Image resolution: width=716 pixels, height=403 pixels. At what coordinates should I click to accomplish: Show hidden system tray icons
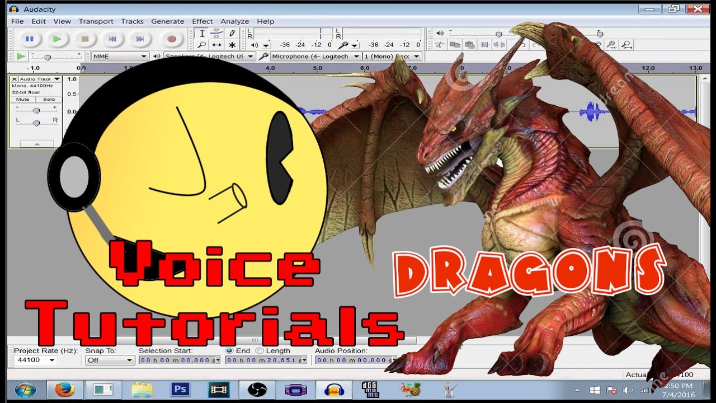pos(577,390)
